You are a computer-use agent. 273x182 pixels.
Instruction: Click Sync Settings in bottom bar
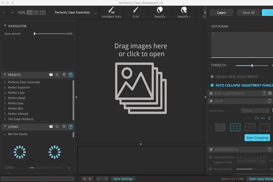[123, 179]
